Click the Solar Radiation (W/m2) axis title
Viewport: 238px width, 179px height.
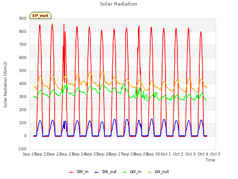click(5, 85)
